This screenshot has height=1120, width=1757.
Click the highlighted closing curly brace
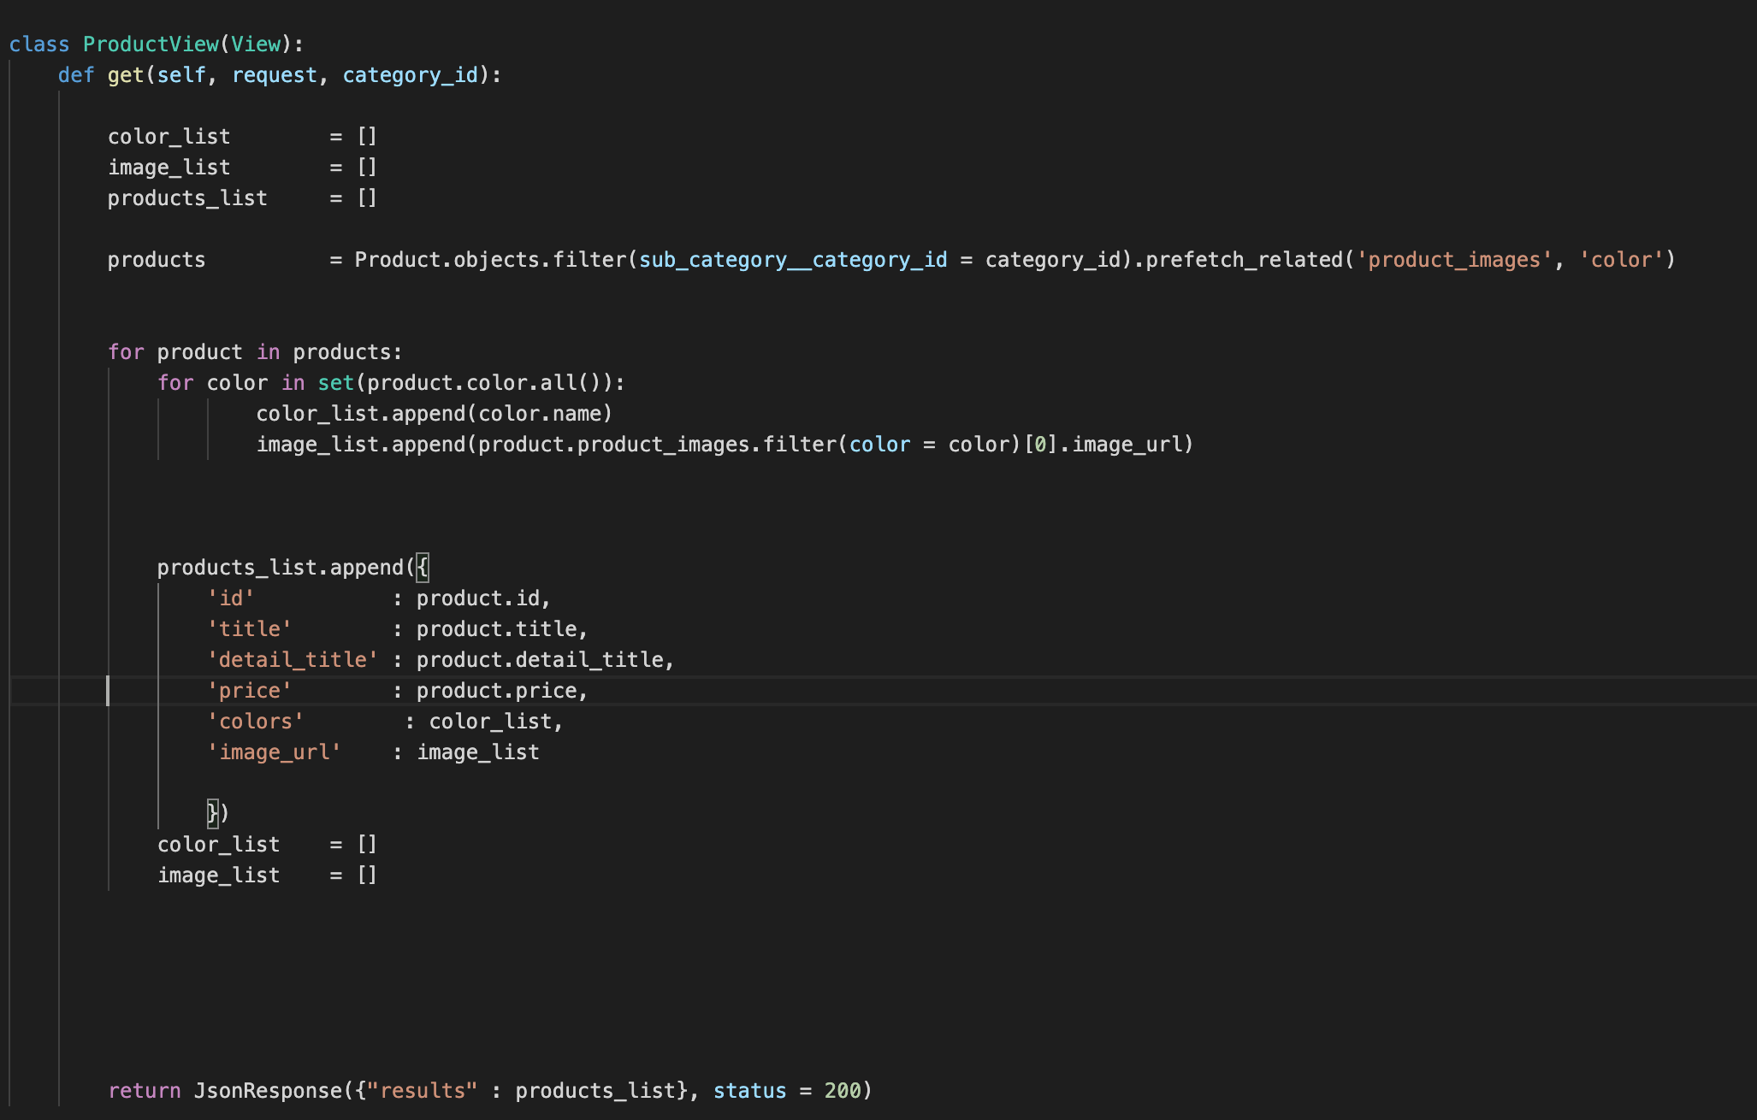213,813
